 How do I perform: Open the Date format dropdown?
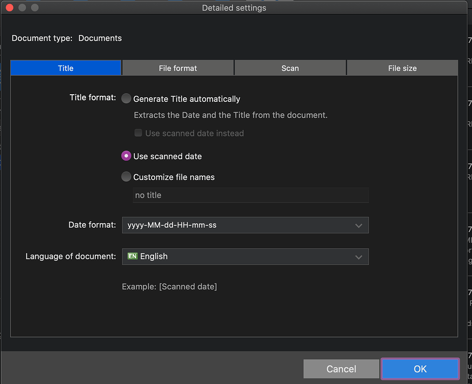coord(245,225)
